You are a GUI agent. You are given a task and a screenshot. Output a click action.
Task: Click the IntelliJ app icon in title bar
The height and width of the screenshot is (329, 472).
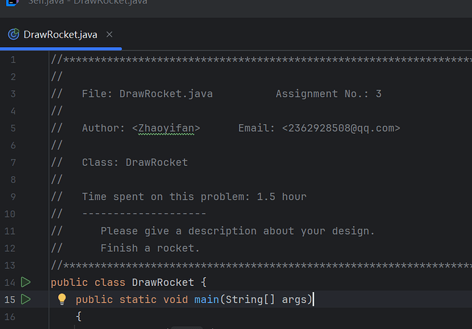(x=8, y=3)
